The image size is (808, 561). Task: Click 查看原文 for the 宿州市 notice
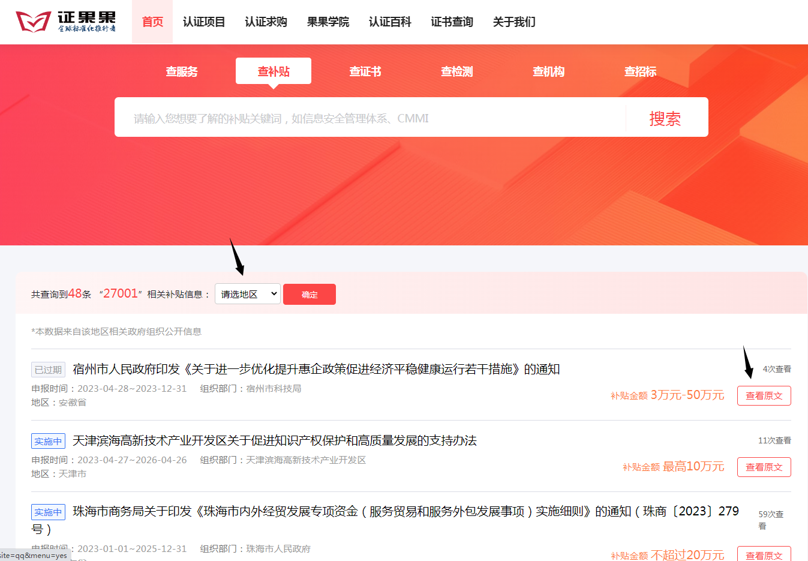pos(764,396)
